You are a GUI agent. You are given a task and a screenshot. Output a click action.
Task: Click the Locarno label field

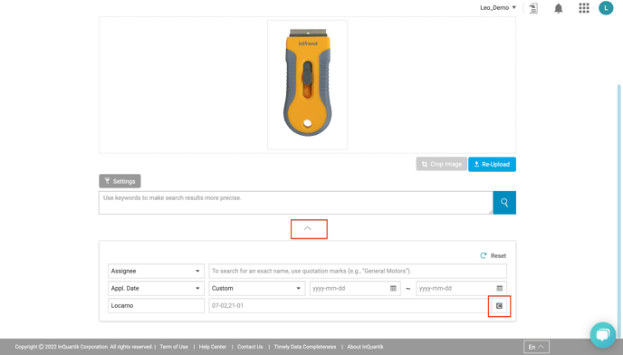(x=156, y=306)
